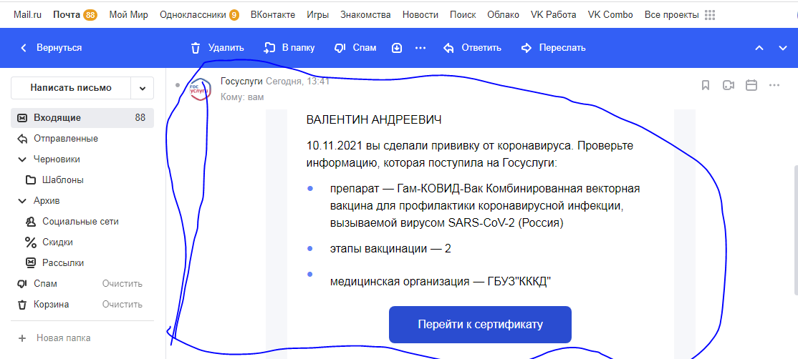Open the dropdown arrow next to Написать письмо
The width and height of the screenshot is (798, 359).
(x=142, y=88)
